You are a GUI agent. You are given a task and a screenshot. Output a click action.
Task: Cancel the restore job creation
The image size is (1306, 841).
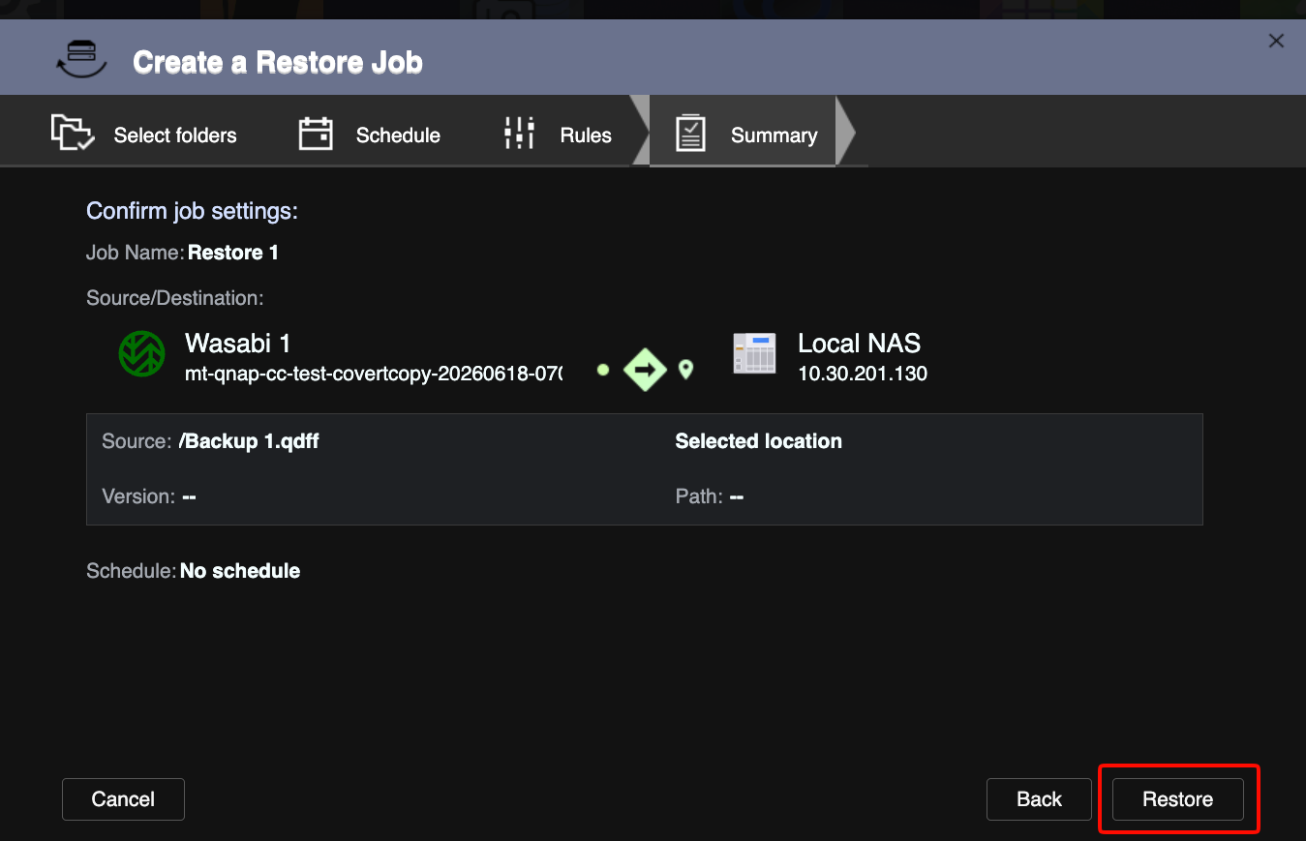[x=123, y=799]
